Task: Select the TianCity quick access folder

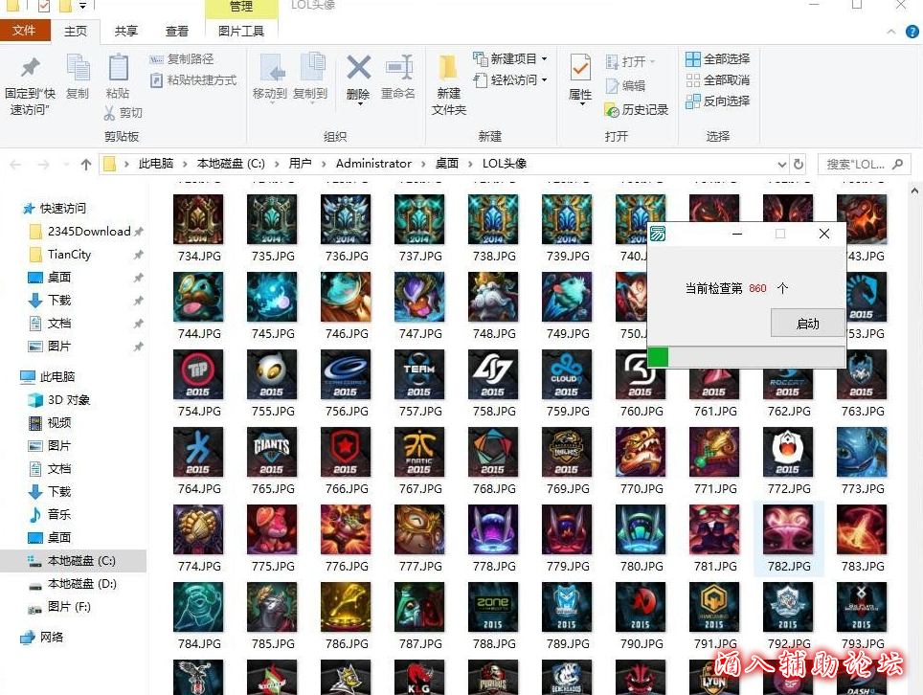Action: click(x=61, y=255)
